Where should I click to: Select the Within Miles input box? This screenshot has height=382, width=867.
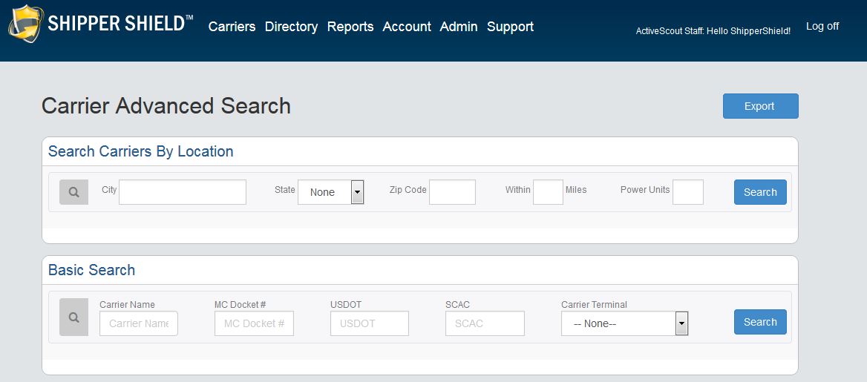tap(548, 192)
